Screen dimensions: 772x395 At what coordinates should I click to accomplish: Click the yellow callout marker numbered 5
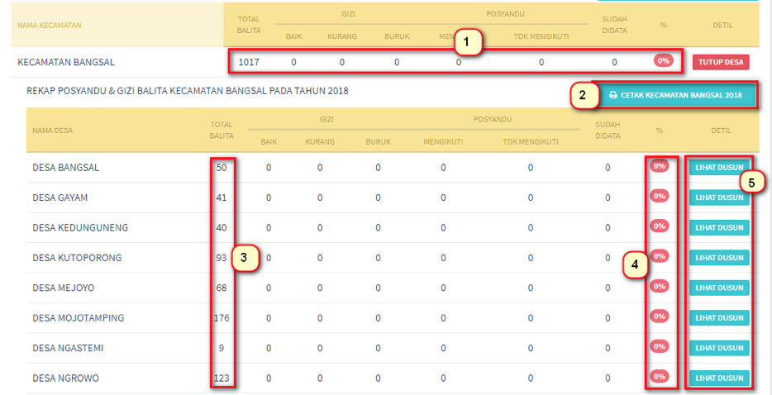(x=751, y=182)
